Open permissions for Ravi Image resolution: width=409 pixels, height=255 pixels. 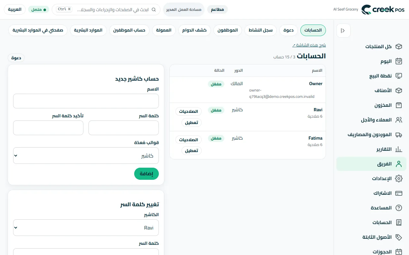pos(189,111)
